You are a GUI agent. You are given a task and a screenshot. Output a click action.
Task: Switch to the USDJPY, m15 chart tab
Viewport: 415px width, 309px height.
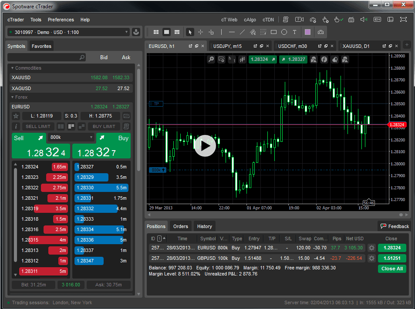click(227, 46)
